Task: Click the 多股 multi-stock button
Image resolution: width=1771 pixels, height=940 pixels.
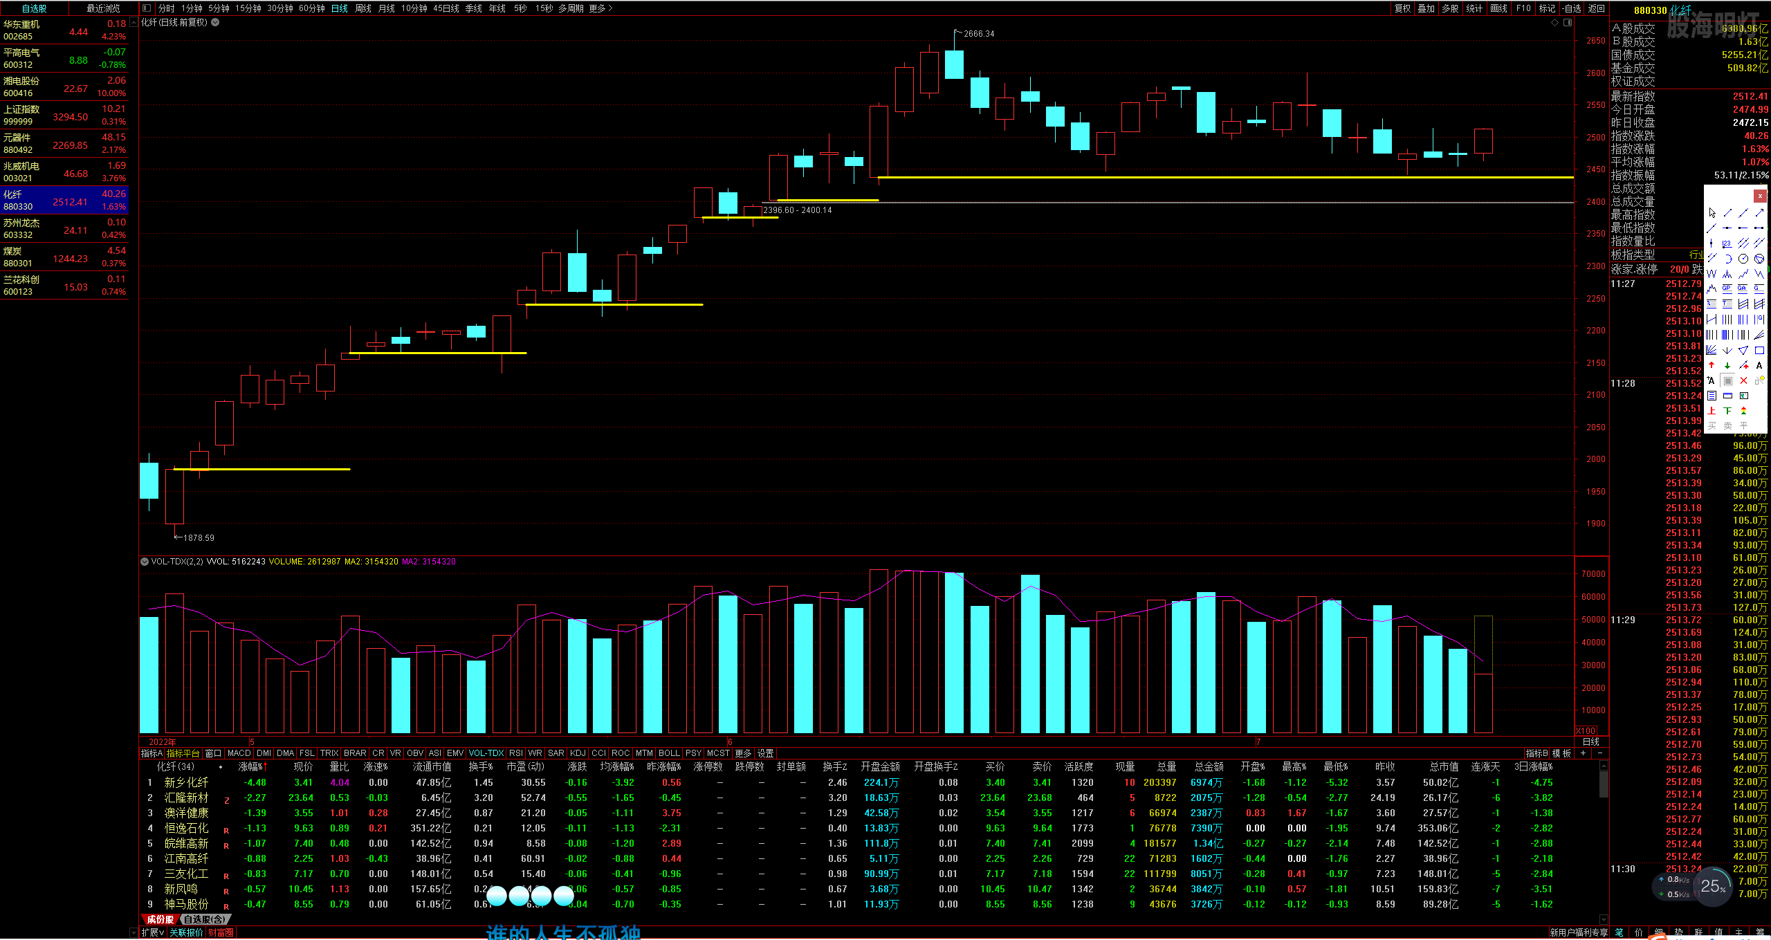Action: (1450, 8)
